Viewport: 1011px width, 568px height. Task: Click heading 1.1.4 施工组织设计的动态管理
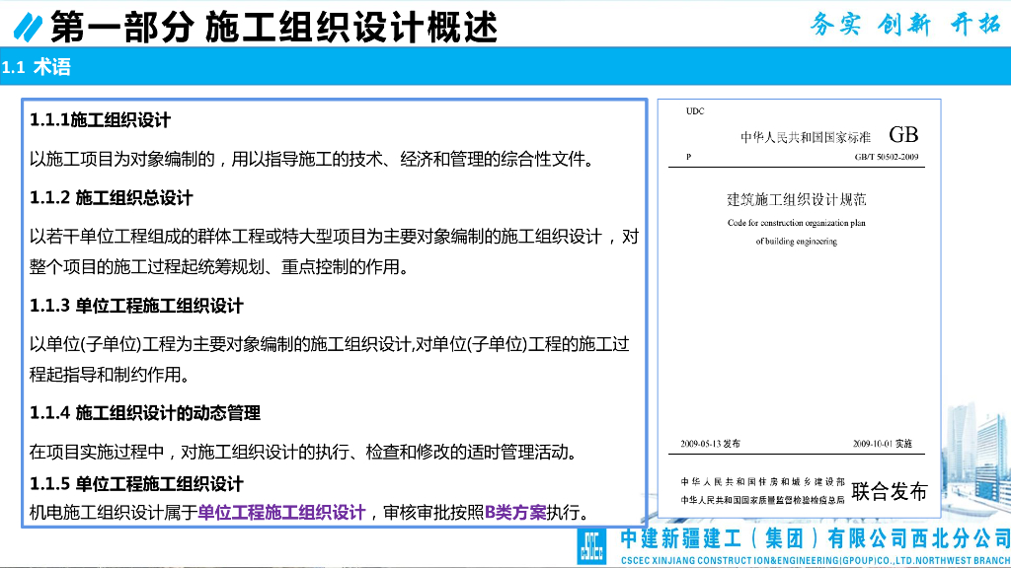144,412
